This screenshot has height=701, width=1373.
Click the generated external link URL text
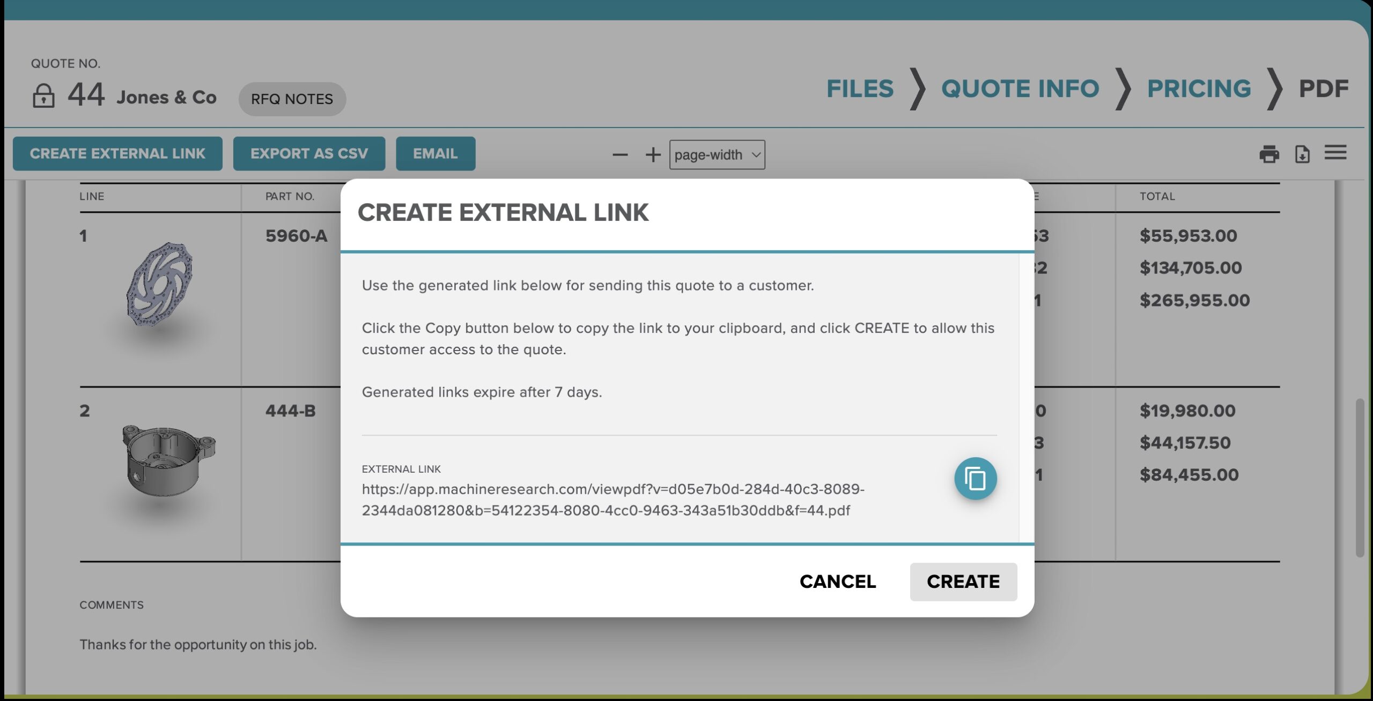[x=612, y=499]
